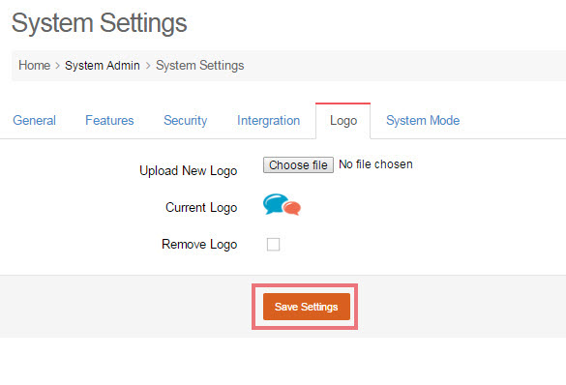Click the orange speech bubble in the logo

click(x=292, y=208)
